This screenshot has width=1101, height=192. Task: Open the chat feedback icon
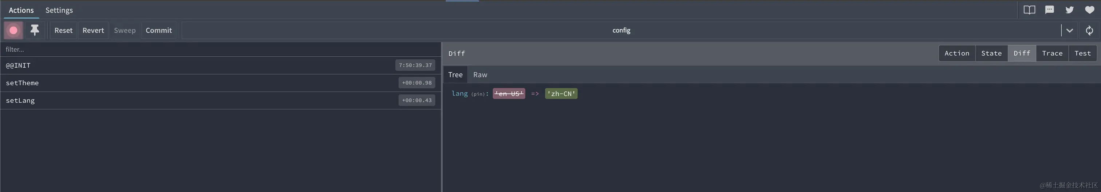coord(1049,10)
